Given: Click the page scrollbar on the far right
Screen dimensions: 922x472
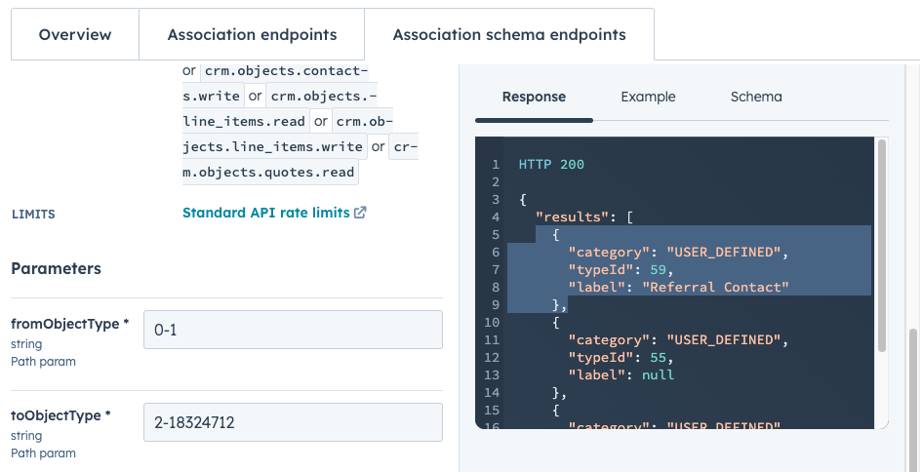Looking at the screenshot, I should (x=914, y=390).
